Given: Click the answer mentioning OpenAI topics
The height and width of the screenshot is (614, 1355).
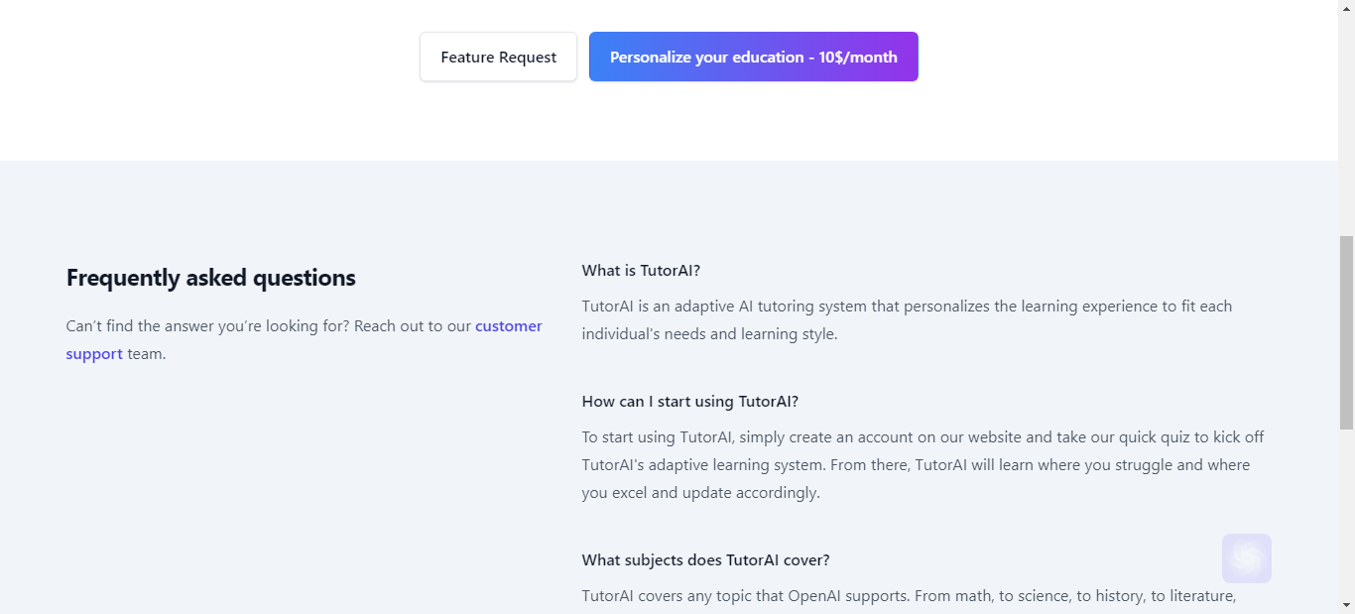Looking at the screenshot, I should tap(909, 595).
